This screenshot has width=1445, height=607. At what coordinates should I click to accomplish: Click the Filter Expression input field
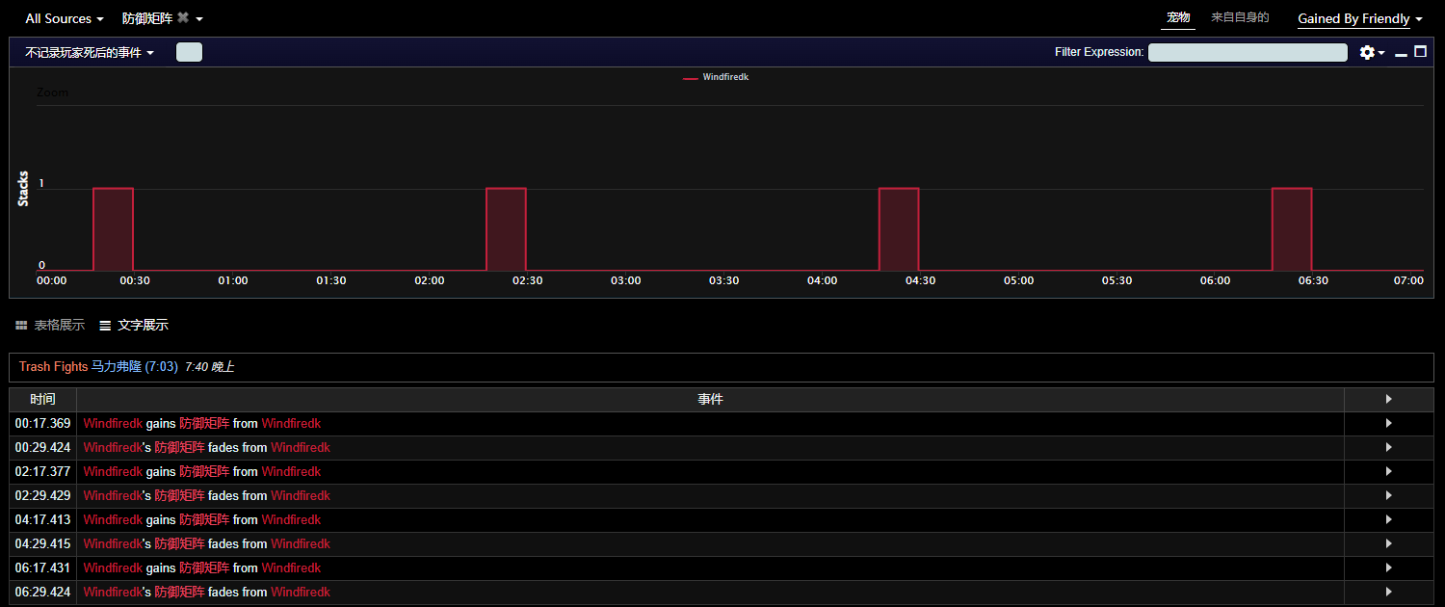pos(1248,52)
